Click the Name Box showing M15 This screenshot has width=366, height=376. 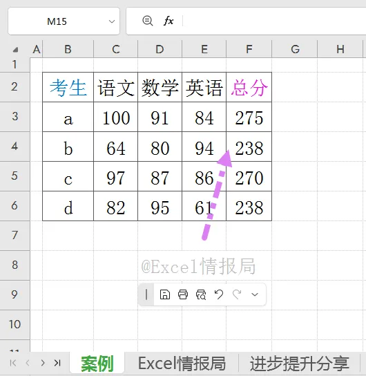pyautogui.click(x=57, y=21)
